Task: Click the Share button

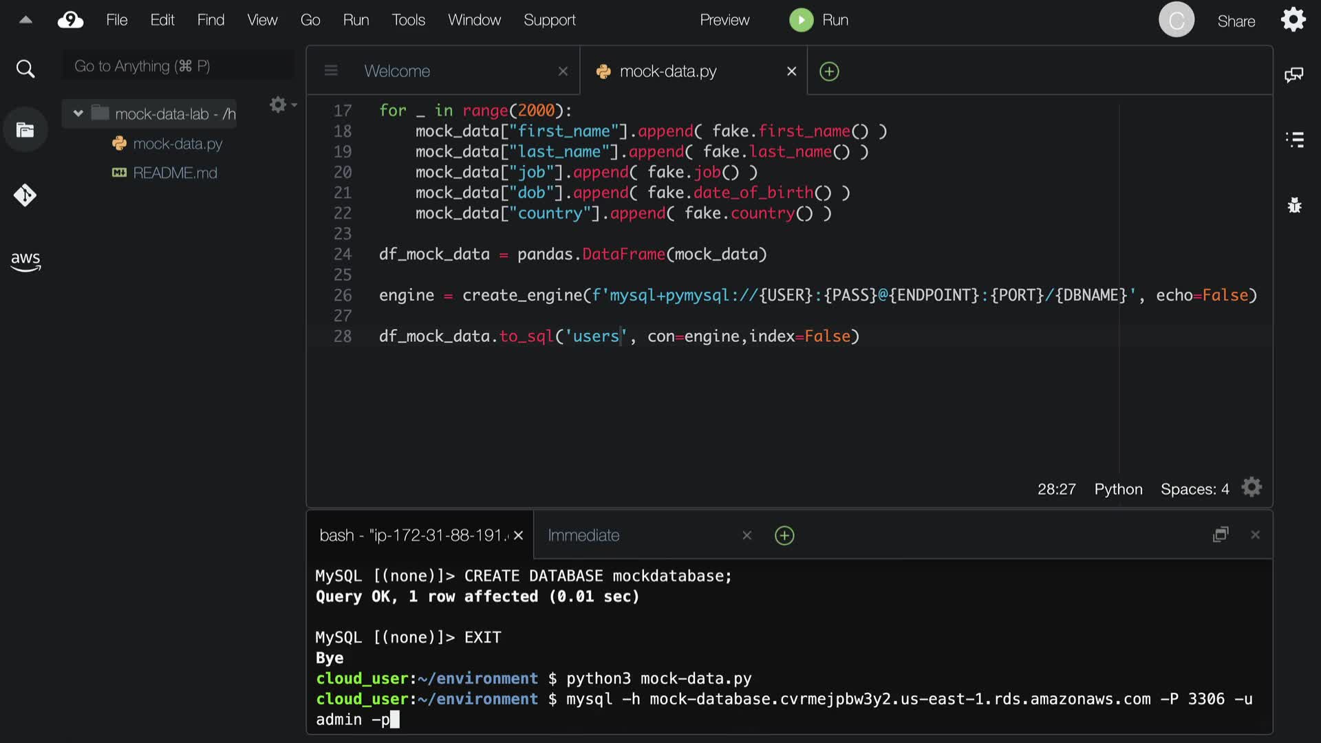Action: pos(1236,21)
